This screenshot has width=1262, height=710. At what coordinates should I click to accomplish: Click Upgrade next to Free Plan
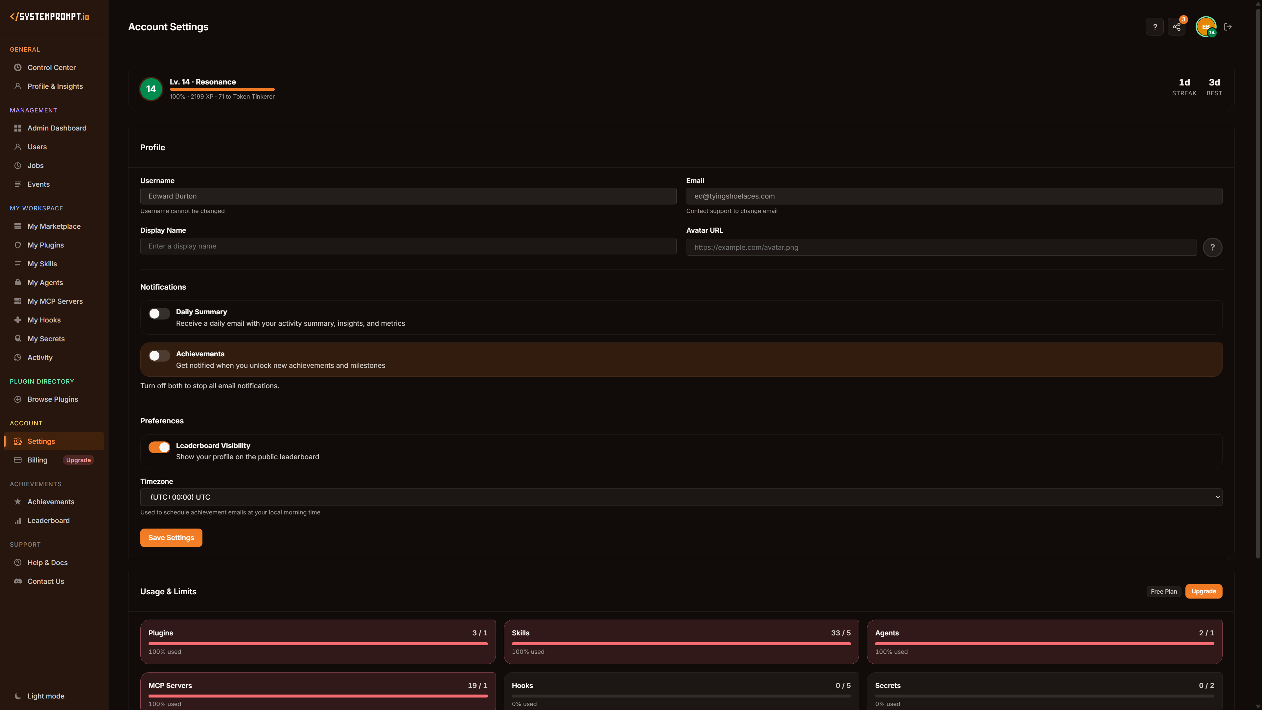pyautogui.click(x=1204, y=591)
